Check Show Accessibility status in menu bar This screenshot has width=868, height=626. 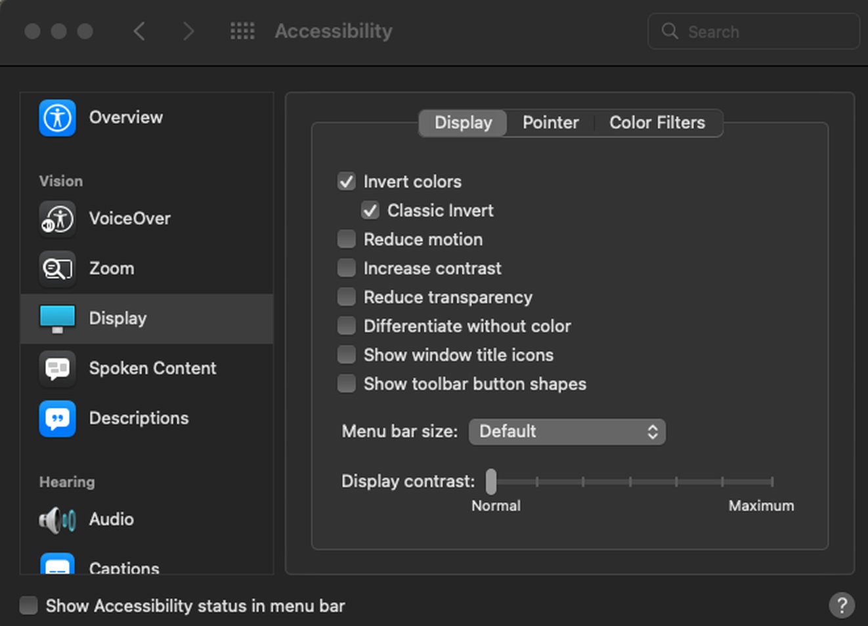28,606
